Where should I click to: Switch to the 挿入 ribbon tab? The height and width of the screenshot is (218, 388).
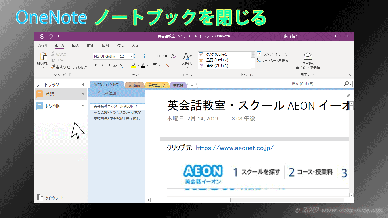(x=75, y=45)
